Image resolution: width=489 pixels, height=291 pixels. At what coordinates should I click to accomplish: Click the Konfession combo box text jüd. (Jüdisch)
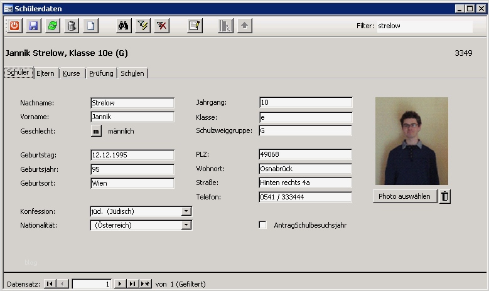pyautogui.click(x=136, y=211)
